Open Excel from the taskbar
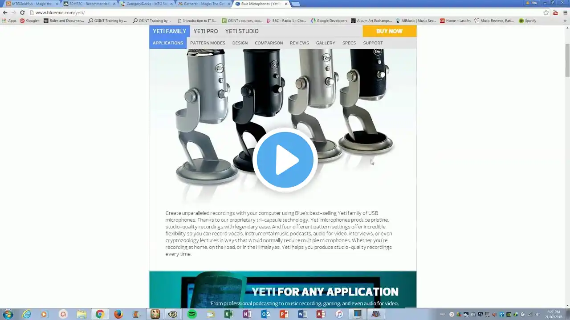The width and height of the screenshot is (570, 320). tap(228, 314)
